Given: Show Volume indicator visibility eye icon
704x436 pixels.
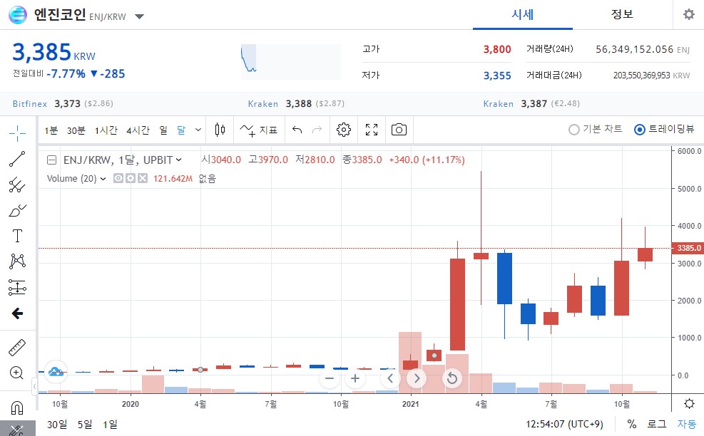Looking at the screenshot, I should [x=118, y=179].
